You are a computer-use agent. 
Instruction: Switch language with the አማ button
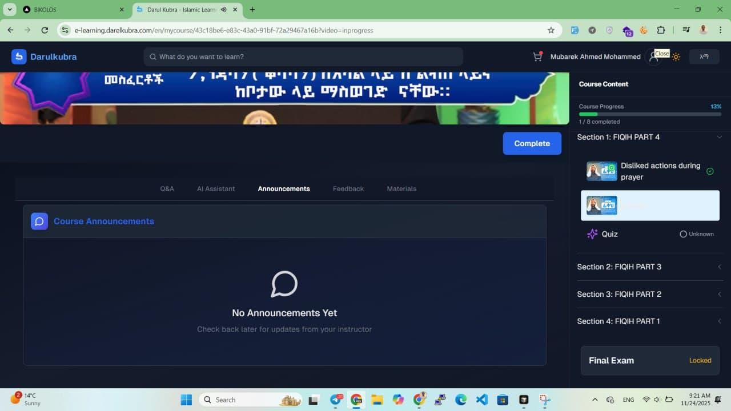click(x=704, y=57)
